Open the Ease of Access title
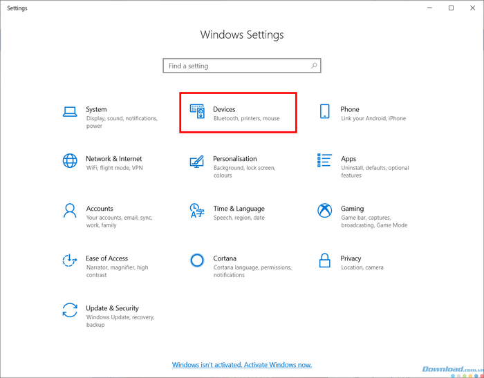The image size is (484, 378). (106, 258)
